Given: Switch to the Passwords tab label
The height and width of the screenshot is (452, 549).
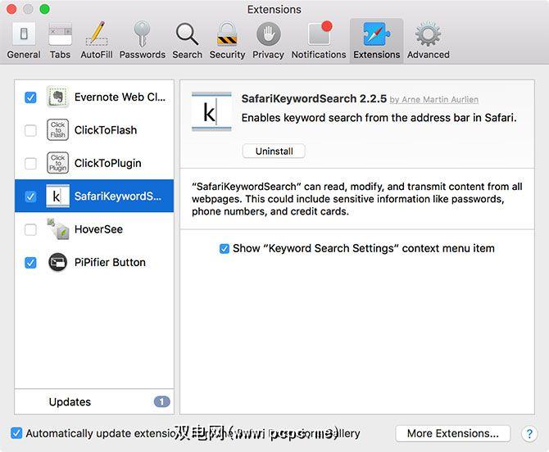Looking at the screenshot, I should [142, 55].
